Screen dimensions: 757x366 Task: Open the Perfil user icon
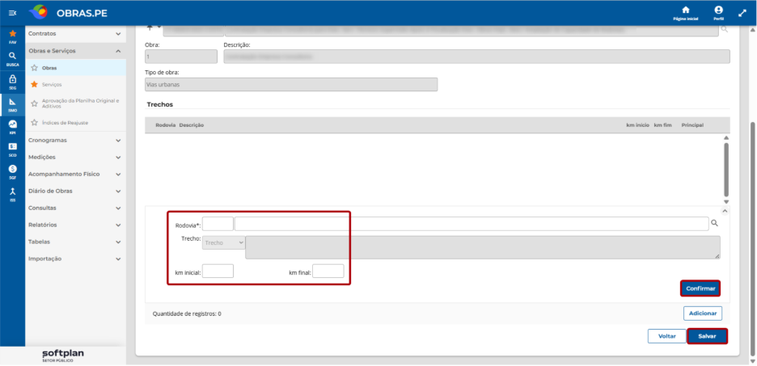[x=718, y=13]
